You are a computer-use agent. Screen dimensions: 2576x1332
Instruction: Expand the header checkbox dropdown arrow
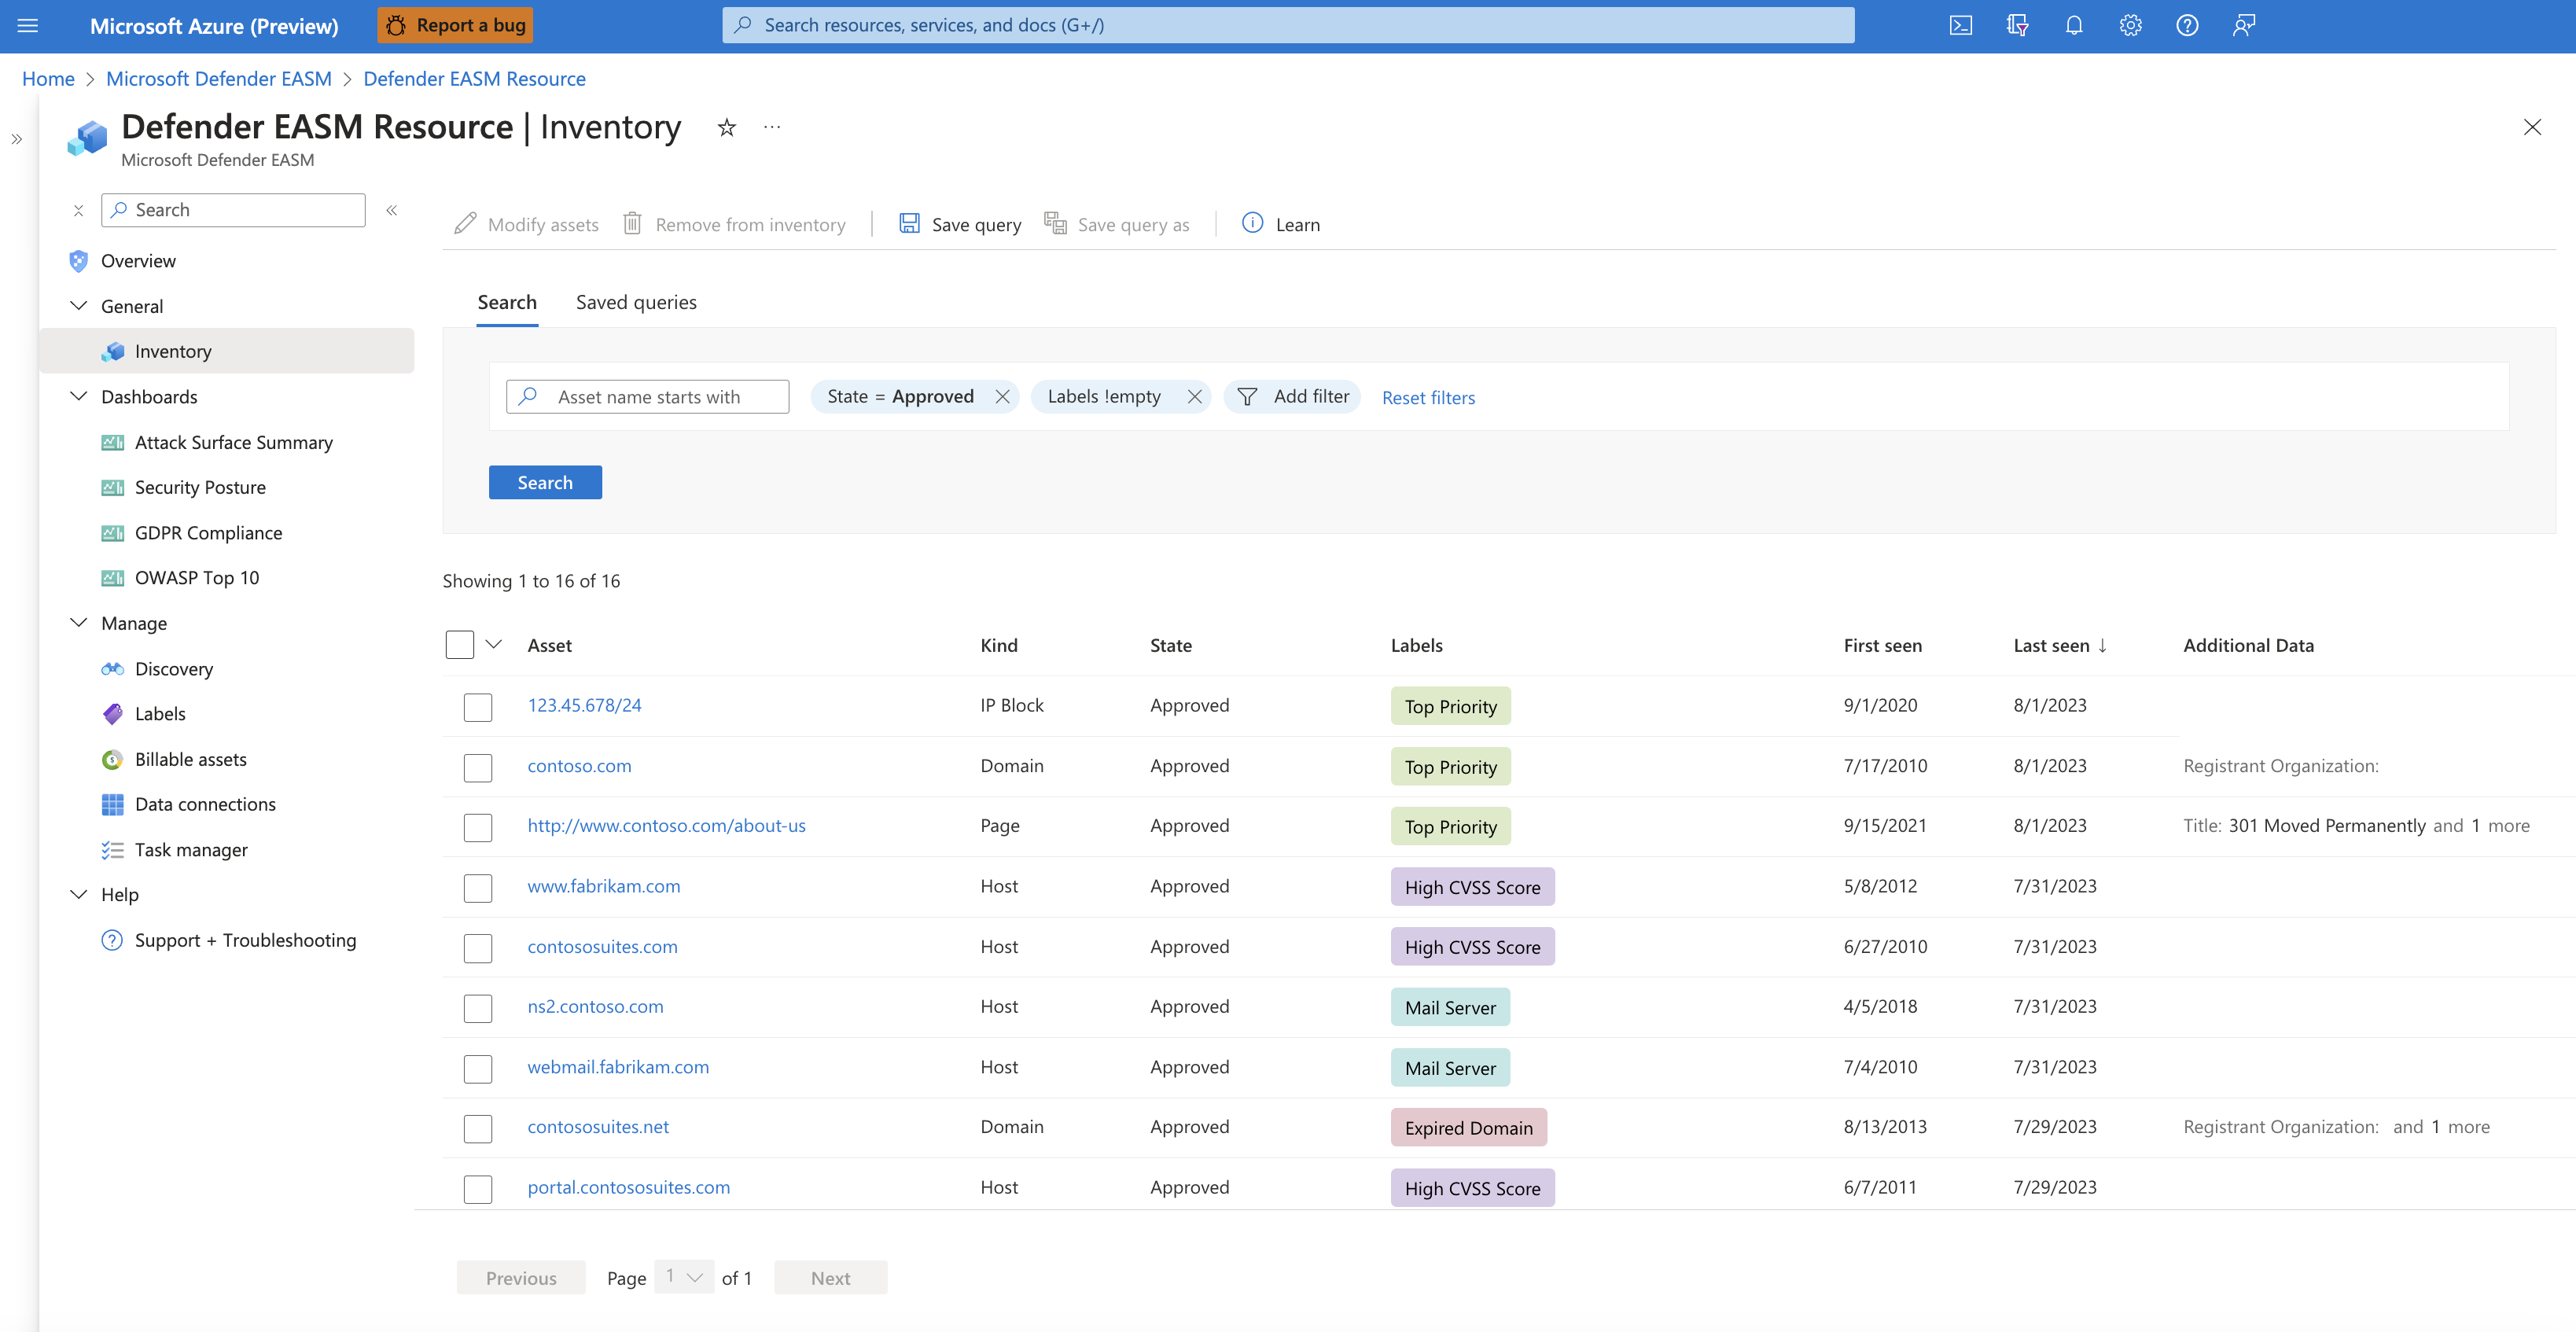coord(493,644)
